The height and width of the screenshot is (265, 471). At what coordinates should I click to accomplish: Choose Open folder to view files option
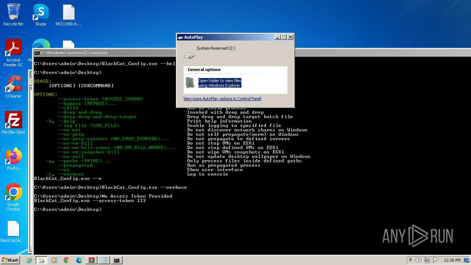[x=220, y=83]
